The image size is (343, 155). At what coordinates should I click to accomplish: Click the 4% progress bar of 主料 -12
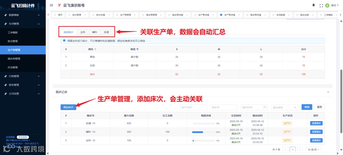click(x=203, y=141)
